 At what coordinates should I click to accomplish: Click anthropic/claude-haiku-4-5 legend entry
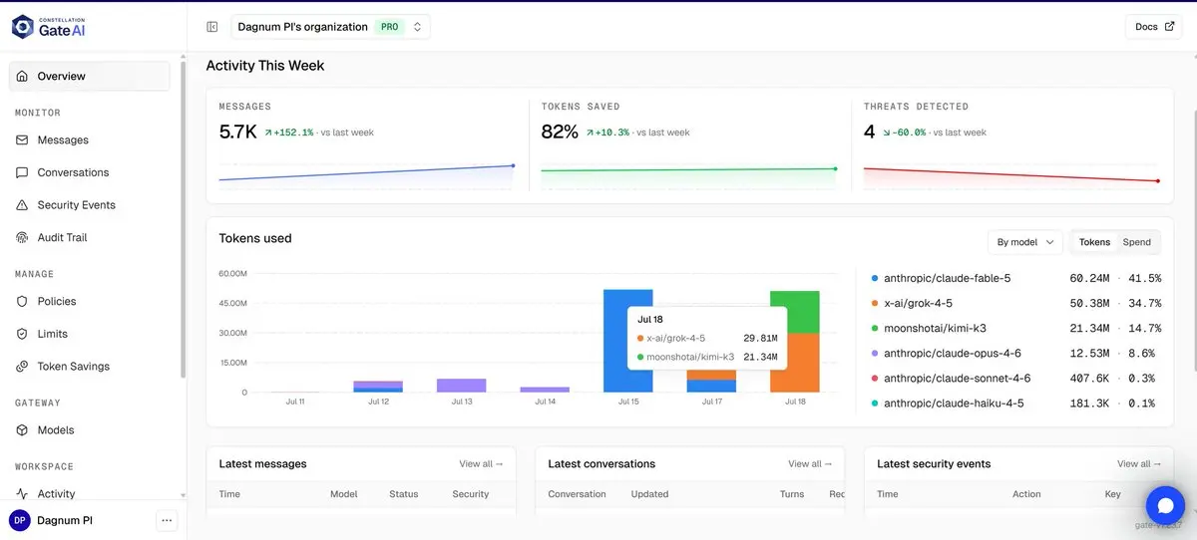pyautogui.click(x=1015, y=404)
